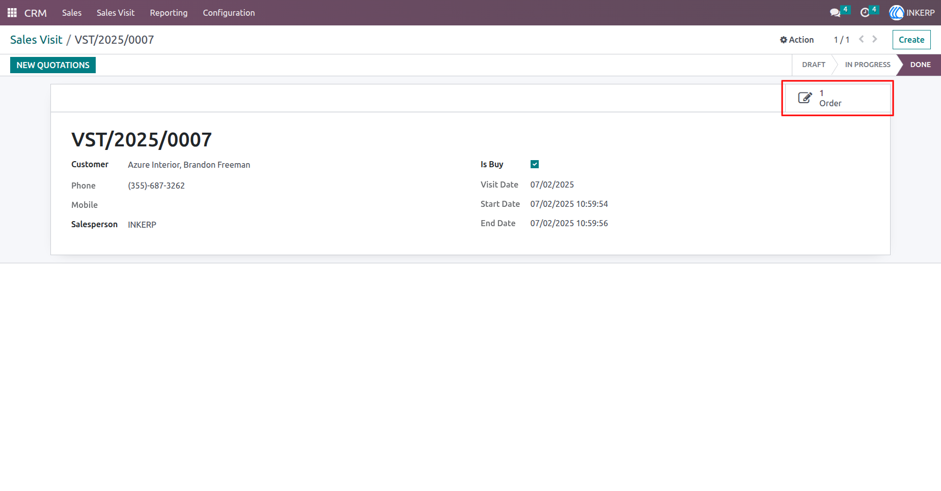Viewport: 941px width, 491px height.
Task: Click the INKERP user avatar
Action: pos(896,13)
